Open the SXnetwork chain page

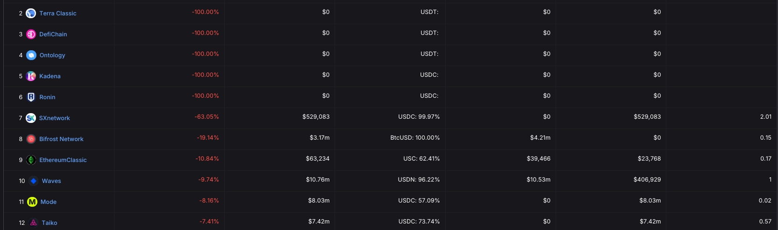pyautogui.click(x=55, y=118)
